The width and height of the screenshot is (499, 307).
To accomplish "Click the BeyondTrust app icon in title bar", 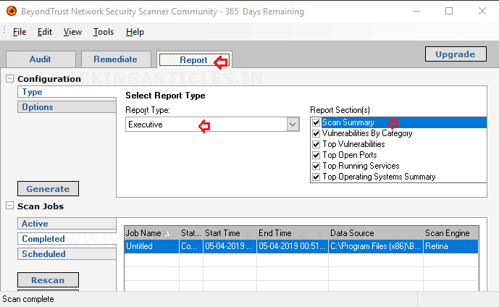I will coord(11,11).
